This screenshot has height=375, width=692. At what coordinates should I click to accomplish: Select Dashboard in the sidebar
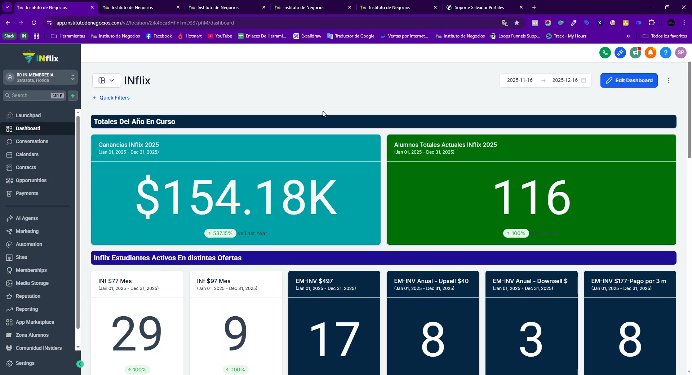(x=38, y=128)
